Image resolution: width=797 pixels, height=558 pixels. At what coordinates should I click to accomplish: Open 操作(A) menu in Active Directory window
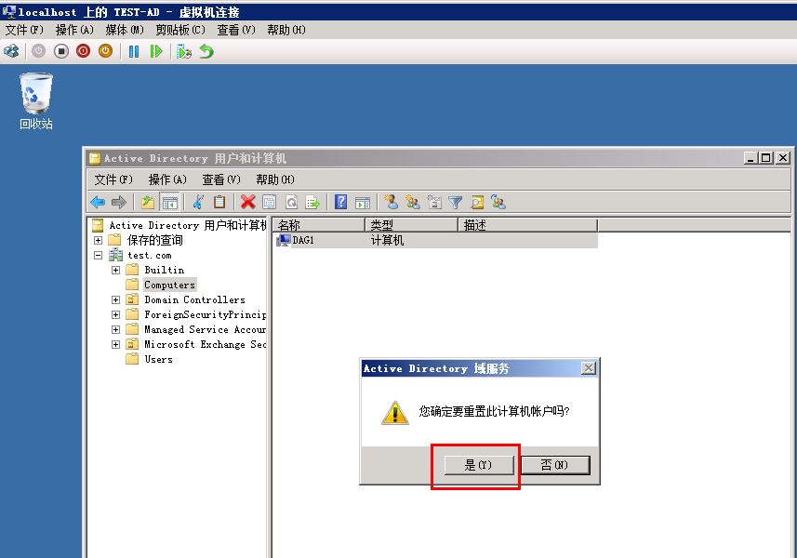click(167, 179)
